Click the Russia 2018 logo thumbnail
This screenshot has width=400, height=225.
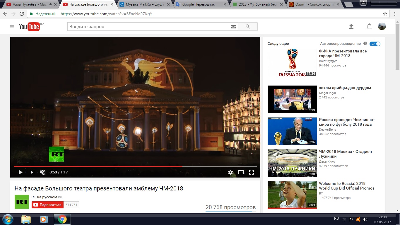point(292,63)
